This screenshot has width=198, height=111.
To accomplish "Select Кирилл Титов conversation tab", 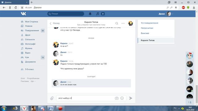I will click(x=156, y=40).
